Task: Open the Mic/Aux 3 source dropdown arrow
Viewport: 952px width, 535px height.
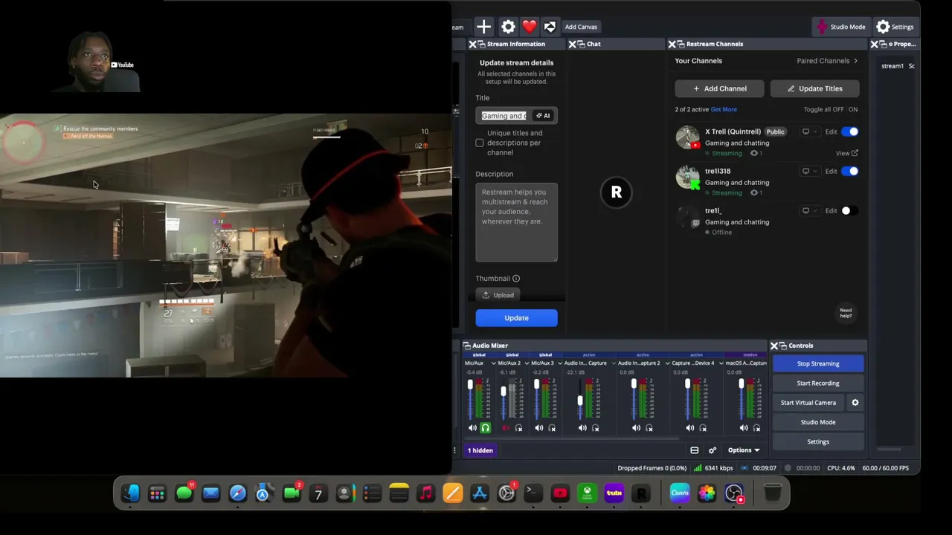Action: coord(560,363)
